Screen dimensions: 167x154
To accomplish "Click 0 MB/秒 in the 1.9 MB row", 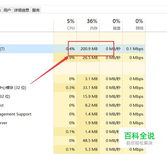I will [113, 123].
